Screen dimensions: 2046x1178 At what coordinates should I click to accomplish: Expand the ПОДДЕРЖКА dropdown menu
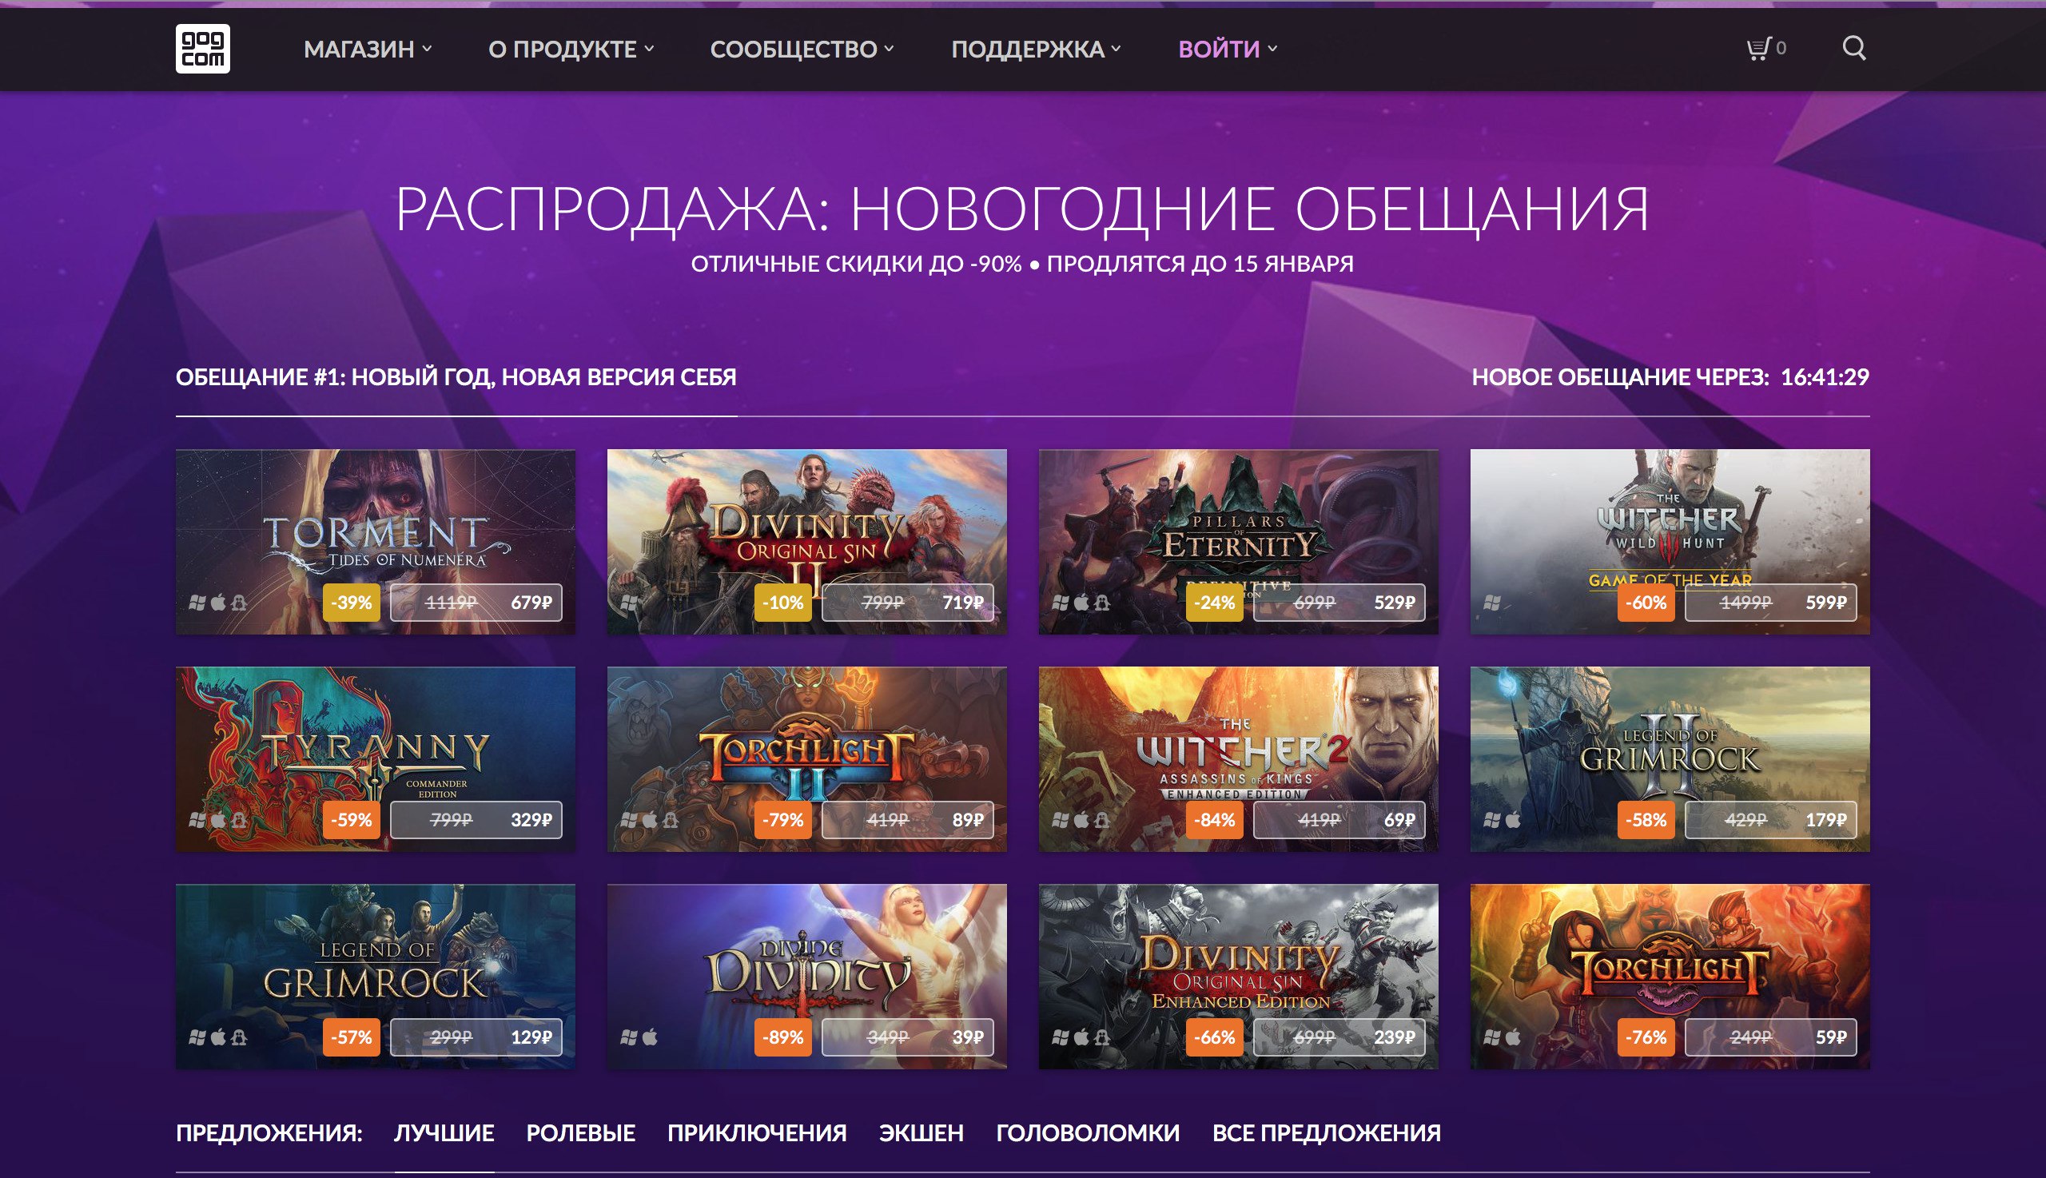(x=1037, y=50)
